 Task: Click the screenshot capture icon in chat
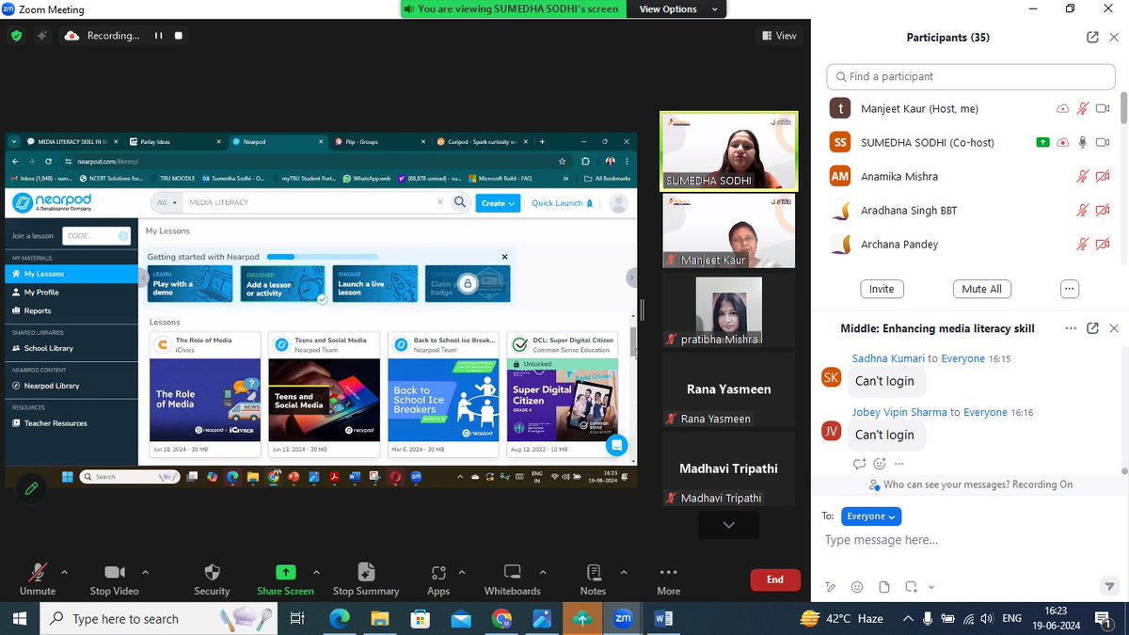pyautogui.click(x=909, y=586)
